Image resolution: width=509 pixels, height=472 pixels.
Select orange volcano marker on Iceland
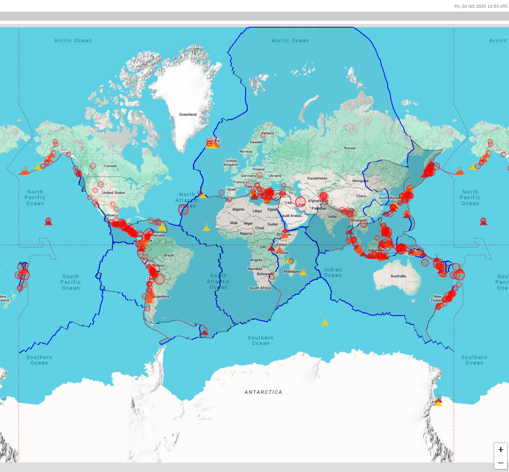pyautogui.click(x=216, y=145)
